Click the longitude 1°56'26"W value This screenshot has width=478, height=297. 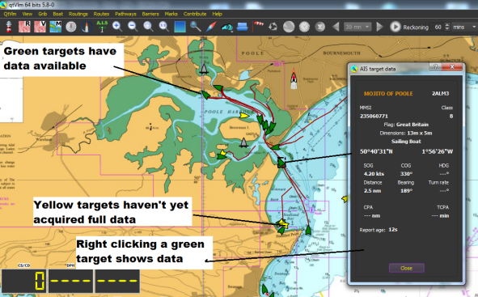pyautogui.click(x=437, y=151)
